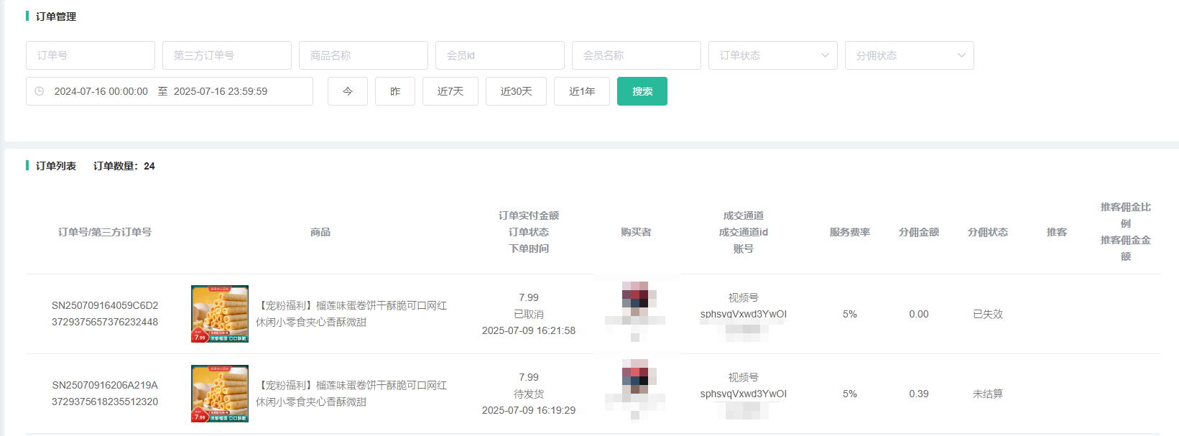This screenshot has width=1179, height=436.
Task: Click the end date 2025-07-16 23:59:59
Action: click(x=221, y=91)
